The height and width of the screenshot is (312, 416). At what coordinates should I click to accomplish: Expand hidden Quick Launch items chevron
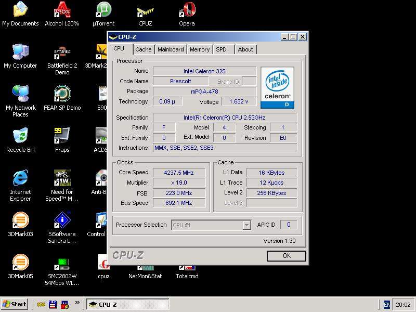coord(77,303)
